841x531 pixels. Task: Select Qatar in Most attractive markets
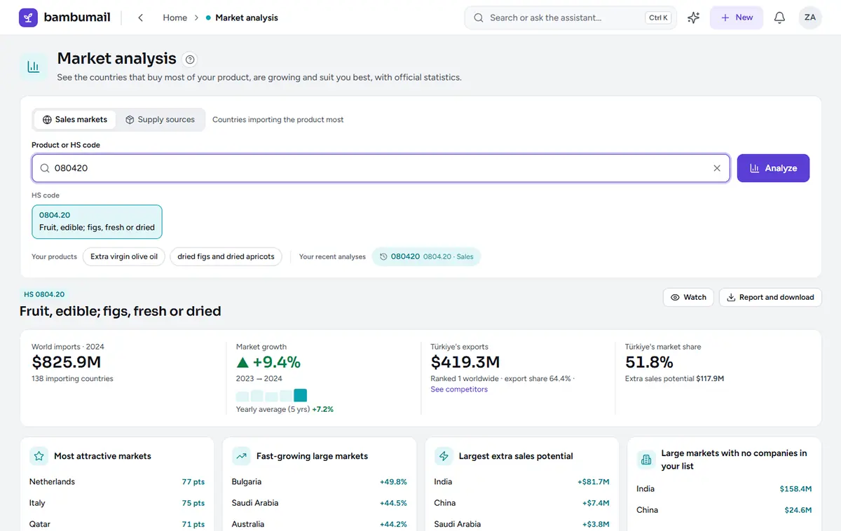(117, 524)
